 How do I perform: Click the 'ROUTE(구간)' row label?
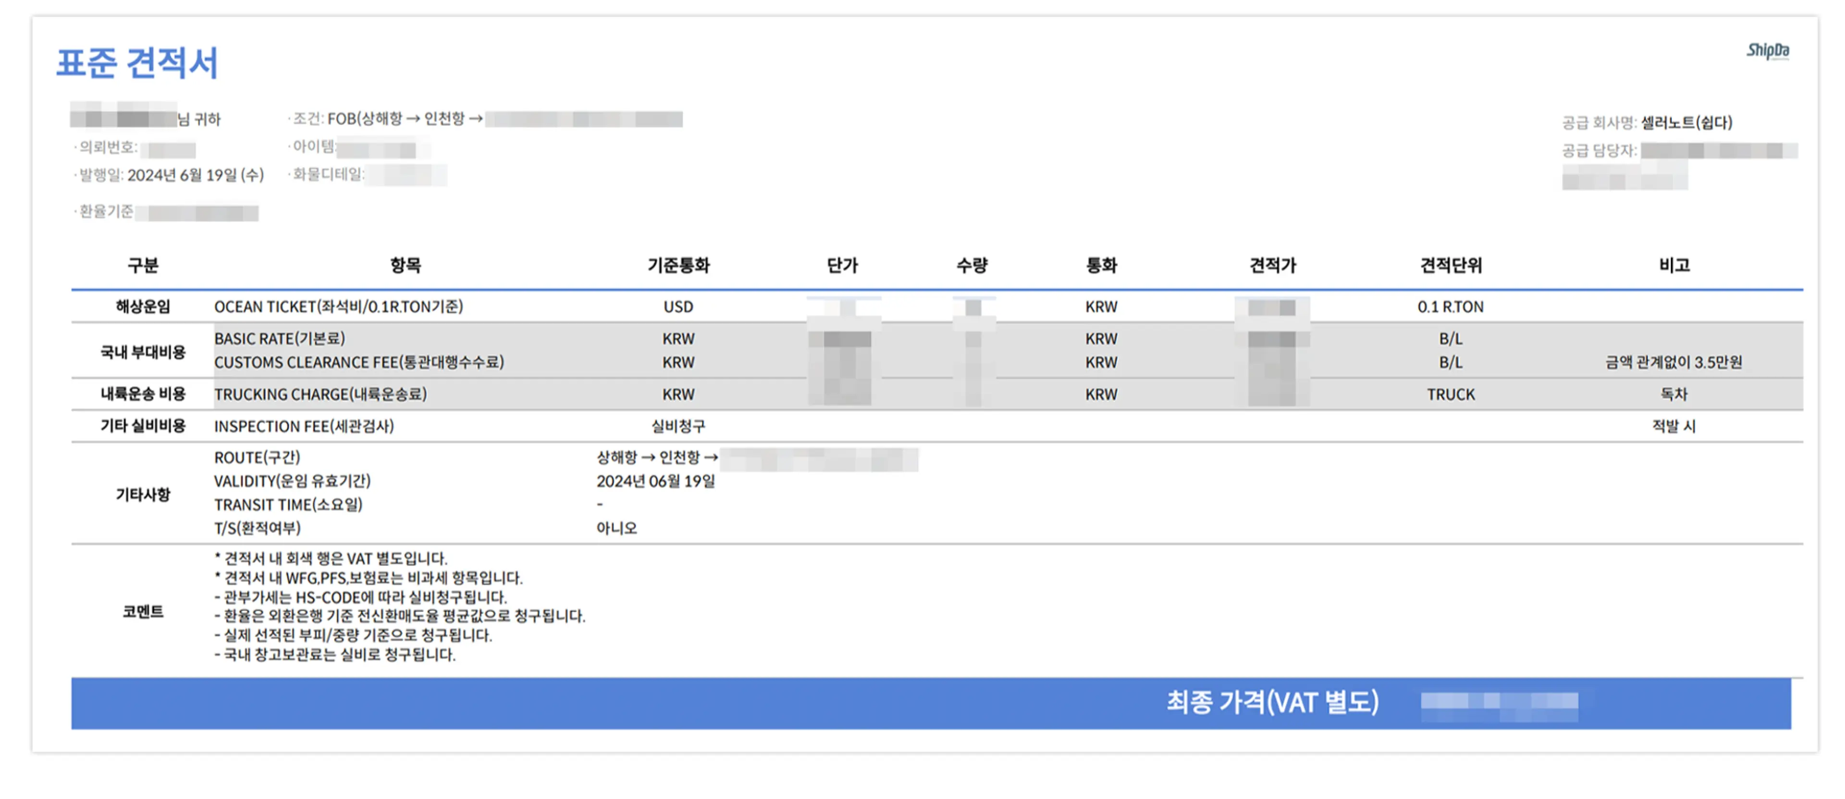pyautogui.click(x=257, y=457)
